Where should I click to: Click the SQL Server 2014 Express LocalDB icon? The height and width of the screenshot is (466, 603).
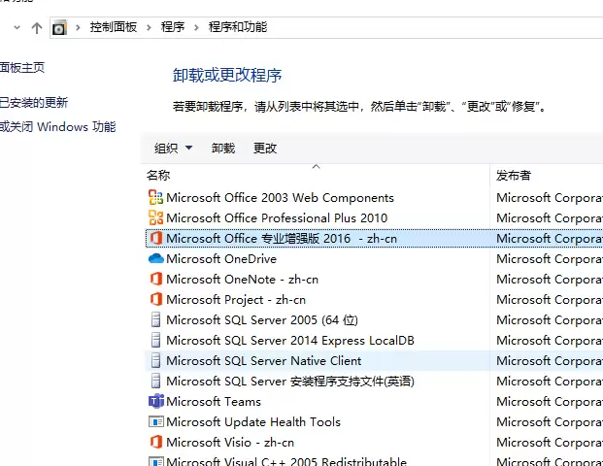[x=155, y=340]
